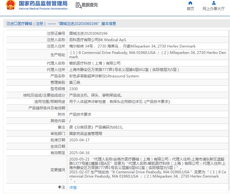Select 生产地址 Centennial Drive value
The height and width of the screenshot is (194, 230).
point(148,55)
